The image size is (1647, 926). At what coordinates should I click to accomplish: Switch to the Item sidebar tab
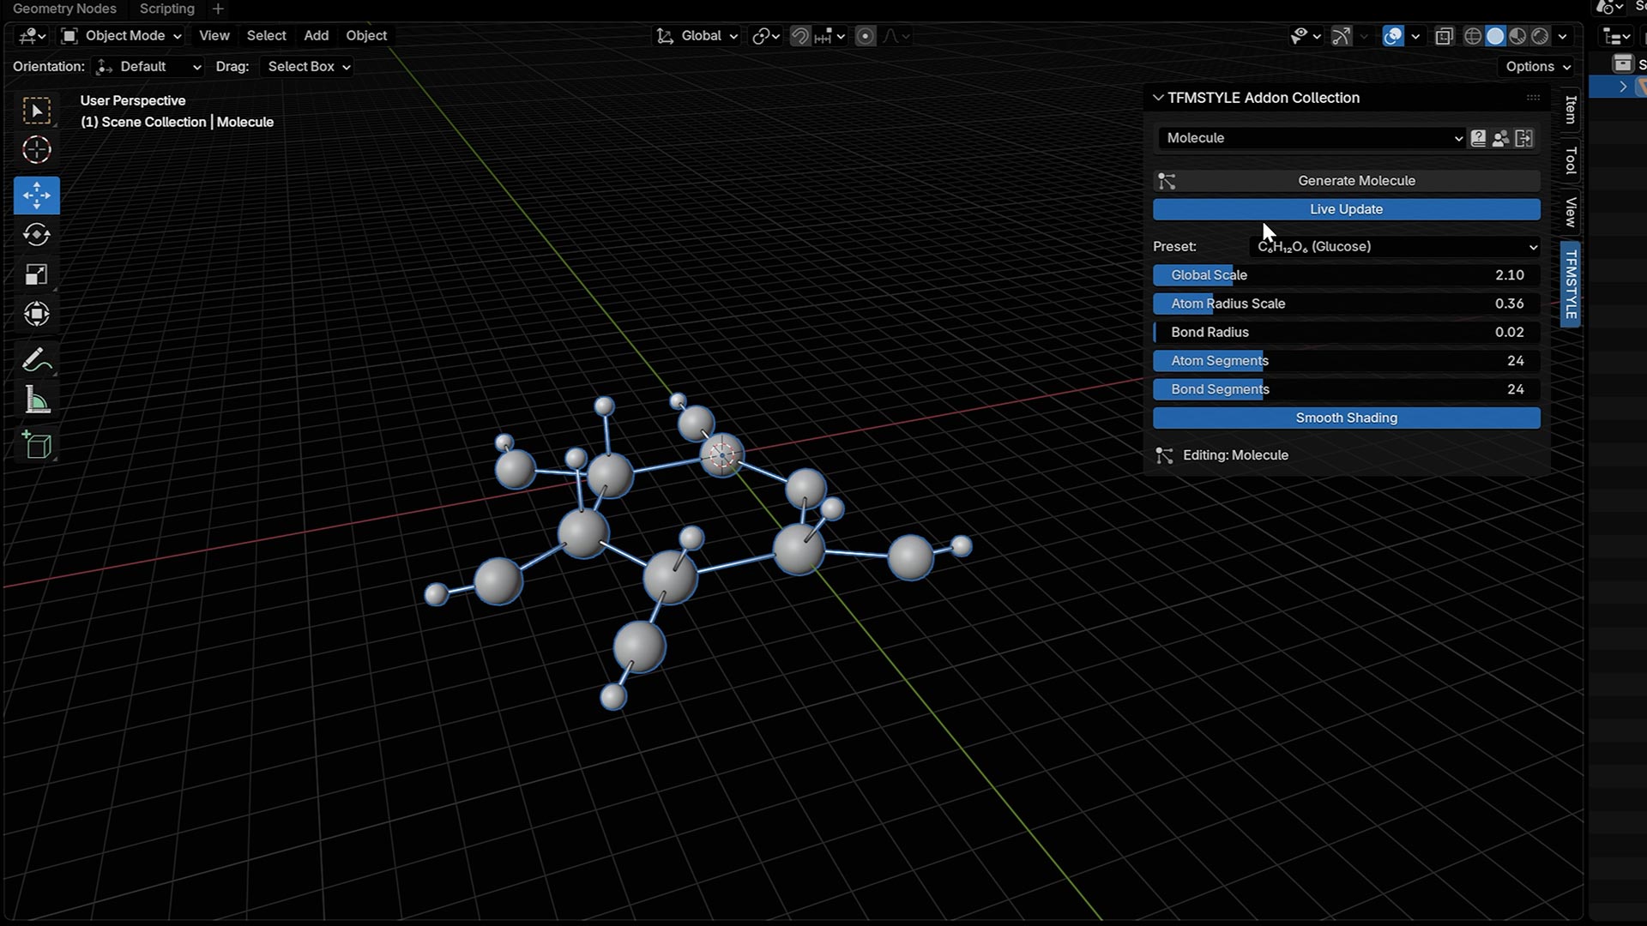pyautogui.click(x=1570, y=110)
